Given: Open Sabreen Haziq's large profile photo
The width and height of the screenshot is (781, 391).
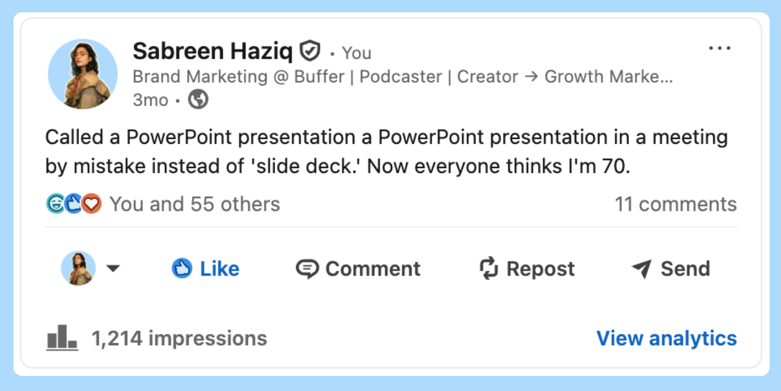Looking at the screenshot, I should tap(83, 74).
